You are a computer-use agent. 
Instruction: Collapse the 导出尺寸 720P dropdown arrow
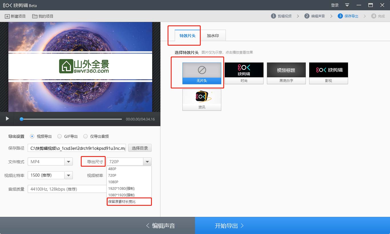[147, 162]
